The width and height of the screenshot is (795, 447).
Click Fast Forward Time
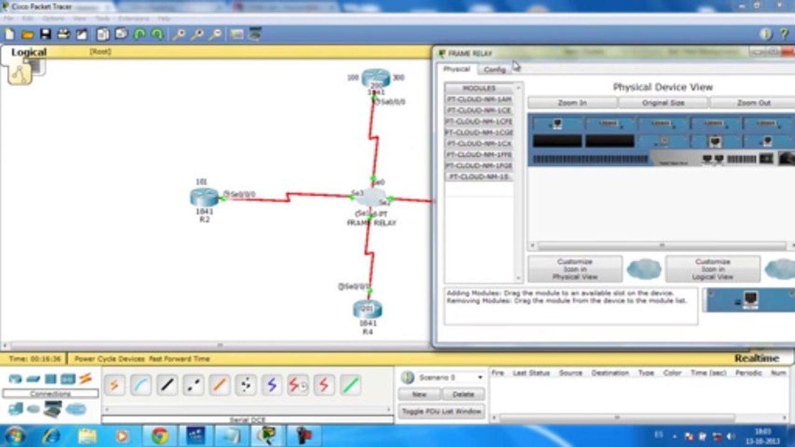[179, 359]
